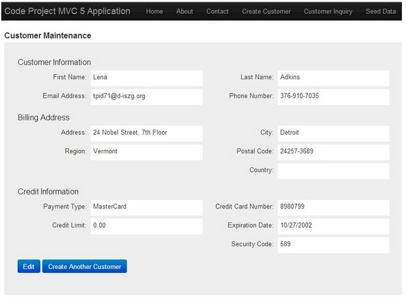The height and width of the screenshot is (300, 407).
Task: Click Seed Data nav item
Action: tap(381, 11)
